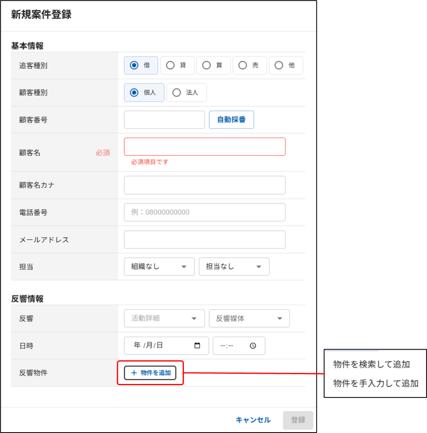Choose 法人 customer type

point(186,93)
